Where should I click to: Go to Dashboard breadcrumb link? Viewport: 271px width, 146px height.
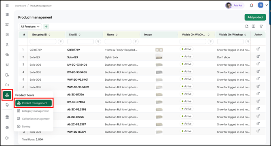pyautogui.click(x=20, y=6)
